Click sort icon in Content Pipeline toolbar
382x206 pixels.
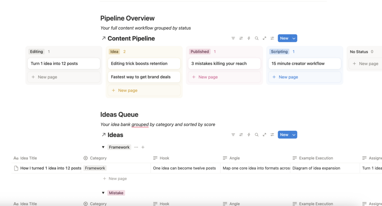pos(241,38)
